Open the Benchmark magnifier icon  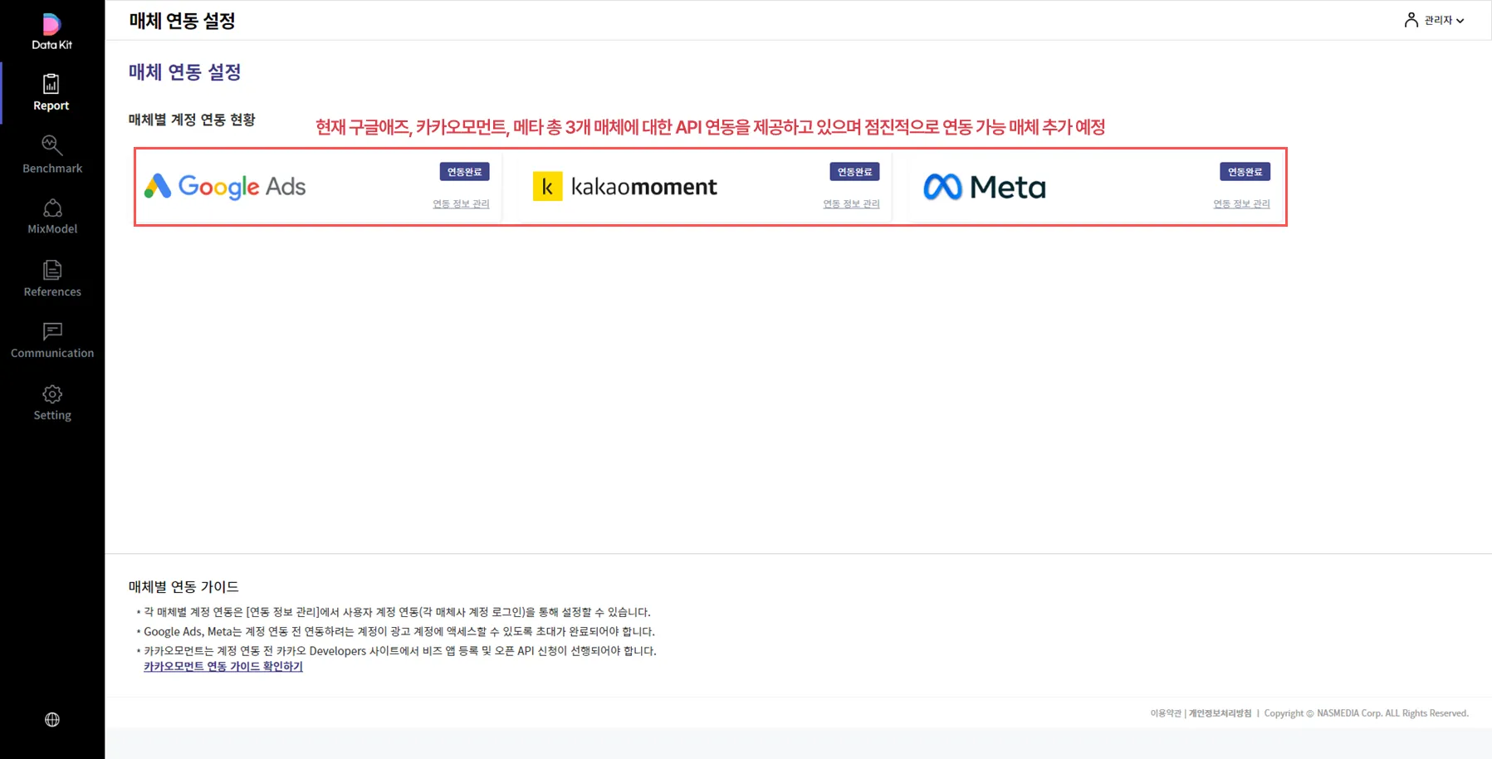pyautogui.click(x=51, y=145)
